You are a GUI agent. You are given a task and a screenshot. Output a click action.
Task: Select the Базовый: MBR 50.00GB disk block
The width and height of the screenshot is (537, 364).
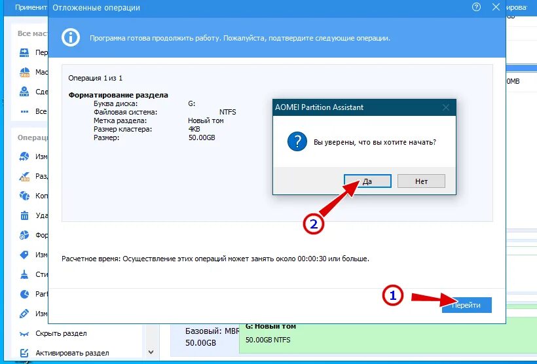click(x=205, y=338)
